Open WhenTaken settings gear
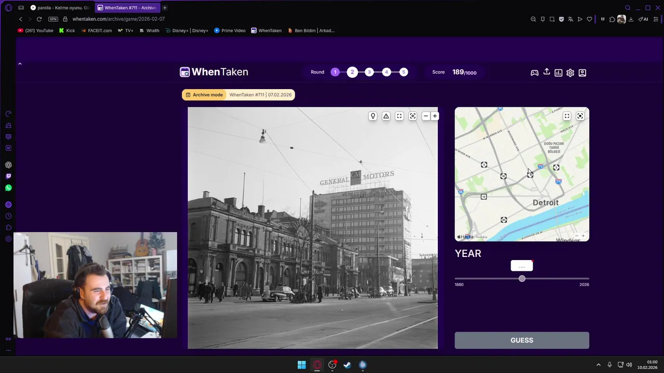Image resolution: width=664 pixels, height=373 pixels. click(x=570, y=73)
